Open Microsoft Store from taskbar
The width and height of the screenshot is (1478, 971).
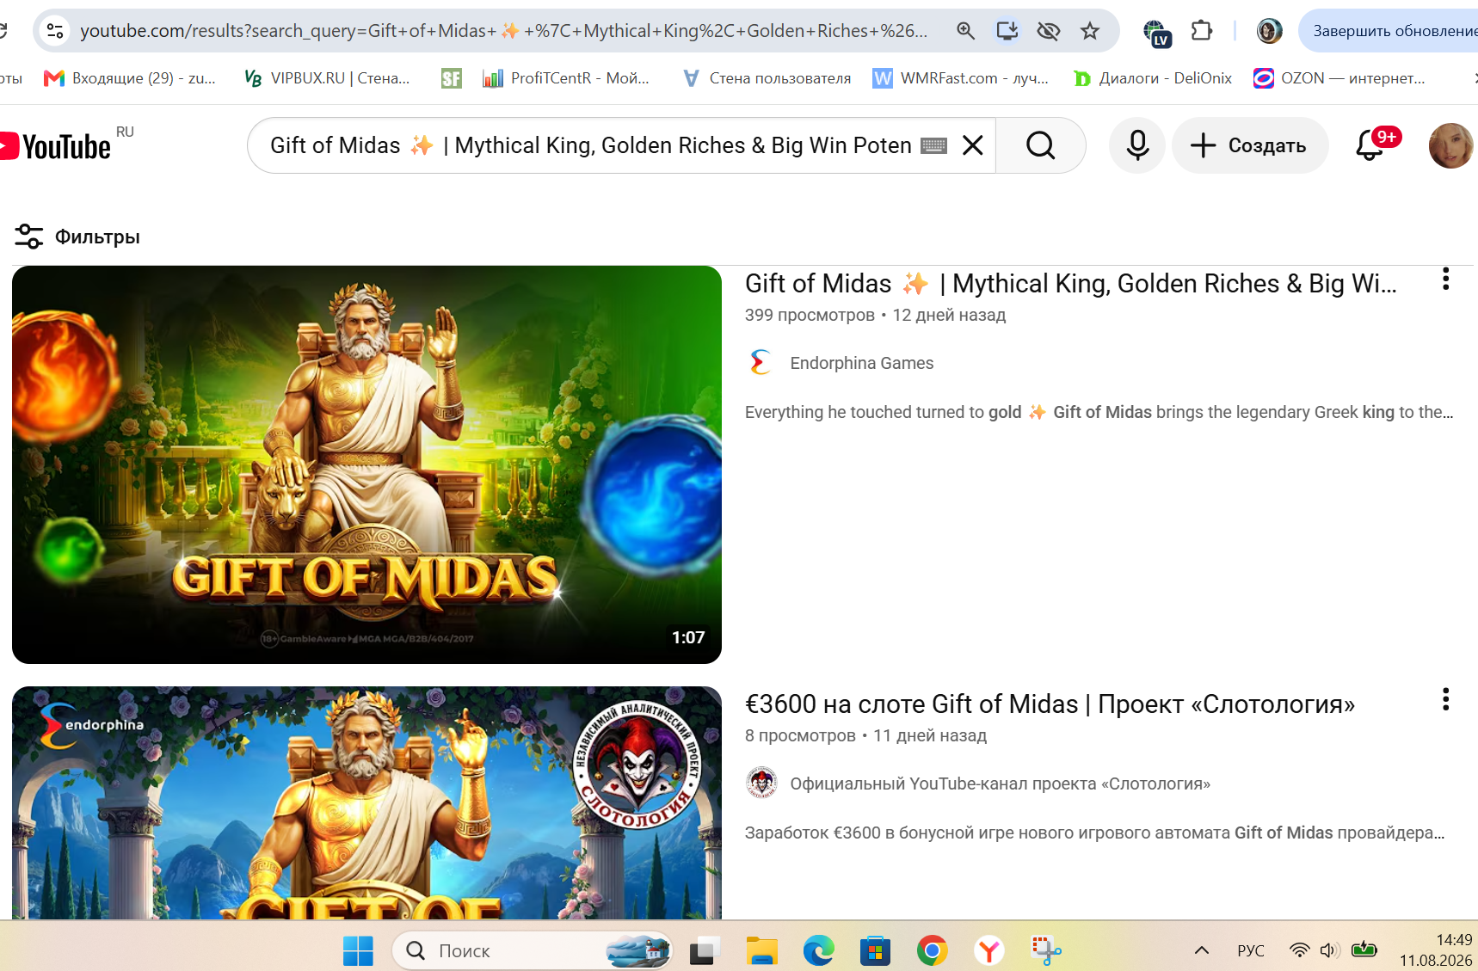[875, 950]
